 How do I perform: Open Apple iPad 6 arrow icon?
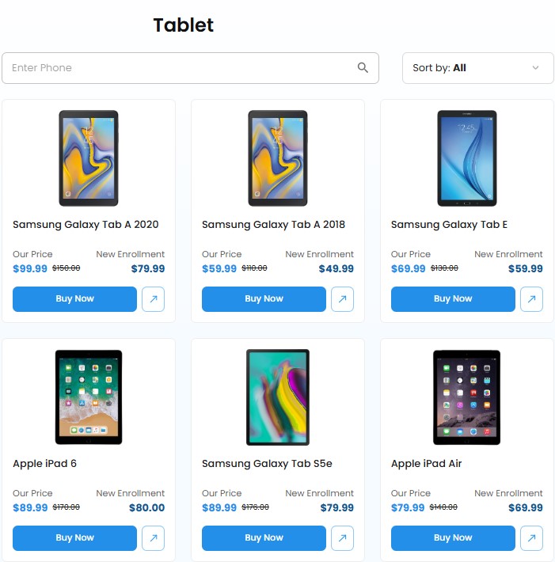[153, 538]
